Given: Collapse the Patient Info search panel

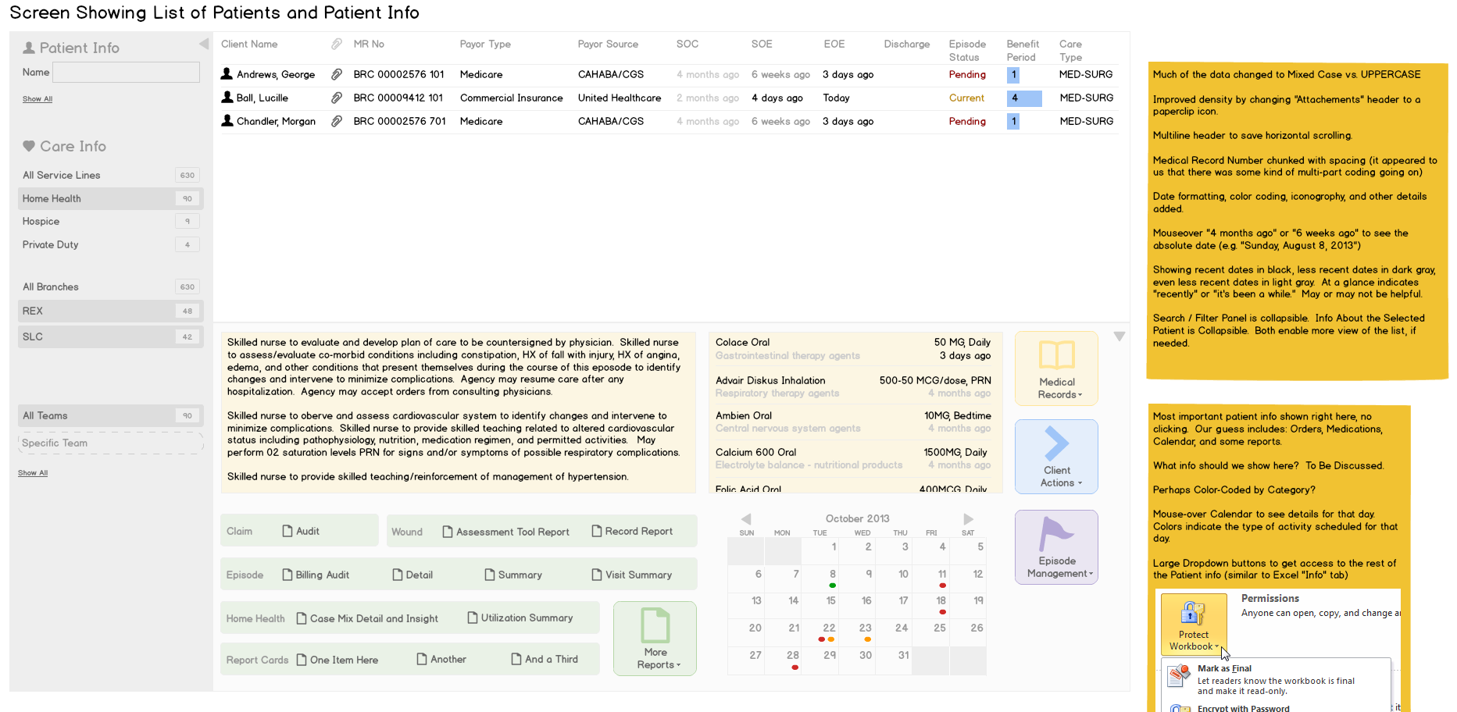Looking at the screenshot, I should (204, 44).
